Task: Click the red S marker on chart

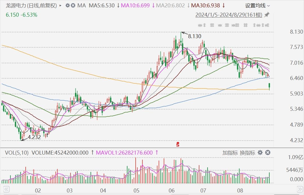Action: pyautogui.click(x=178, y=145)
